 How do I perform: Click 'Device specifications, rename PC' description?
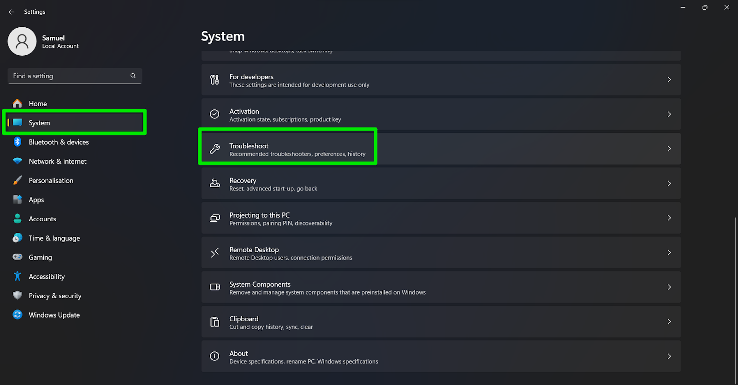point(304,361)
